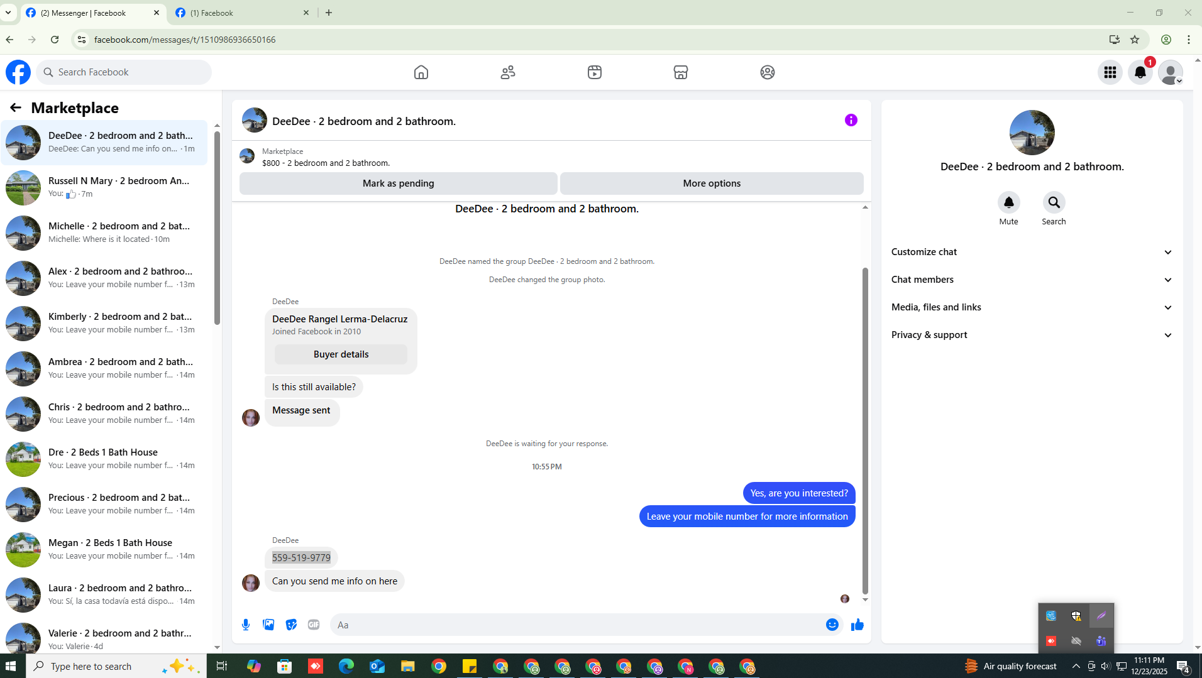This screenshot has width=1202, height=678.
Task: Open account profile avatar menu
Action: point(1171,72)
